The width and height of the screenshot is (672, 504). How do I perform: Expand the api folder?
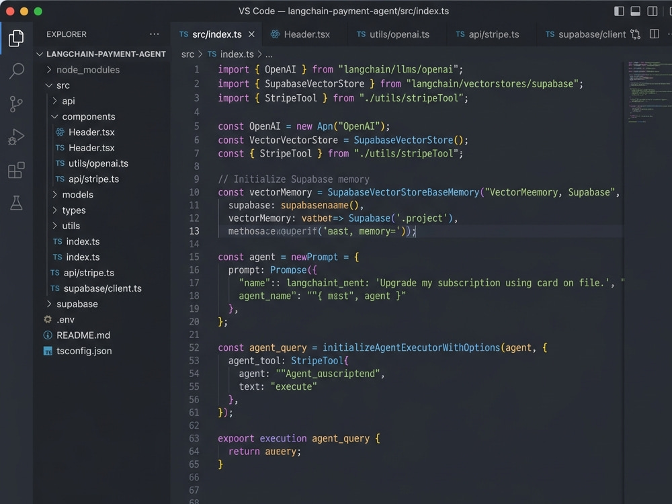pyautogui.click(x=54, y=101)
